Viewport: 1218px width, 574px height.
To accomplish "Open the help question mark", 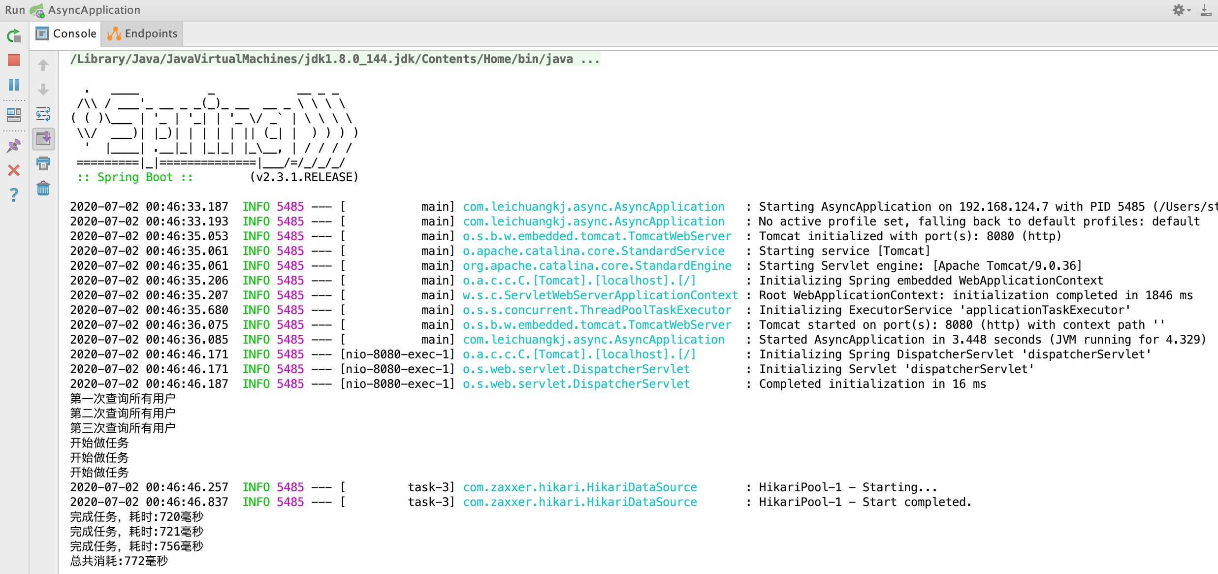I will click(14, 195).
